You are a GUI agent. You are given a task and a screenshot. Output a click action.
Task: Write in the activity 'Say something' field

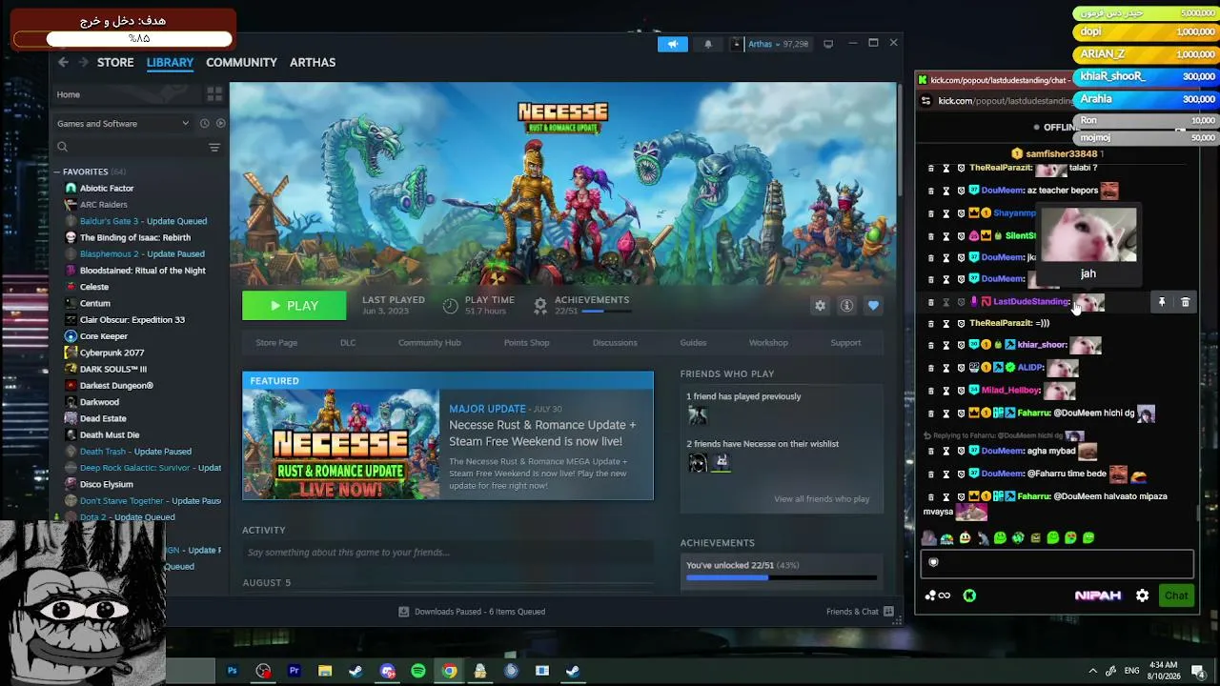click(x=448, y=553)
